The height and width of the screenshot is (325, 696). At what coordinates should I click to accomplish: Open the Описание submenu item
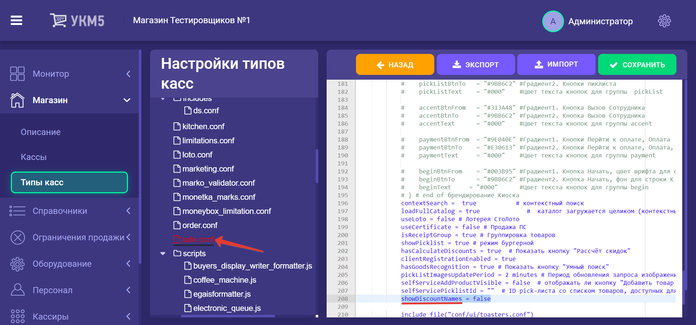coord(41,132)
